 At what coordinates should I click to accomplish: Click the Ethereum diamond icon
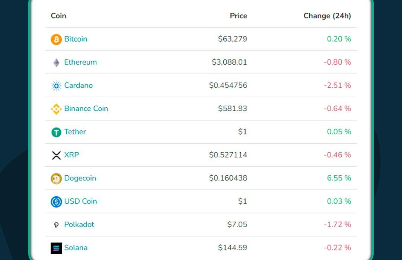(56, 63)
